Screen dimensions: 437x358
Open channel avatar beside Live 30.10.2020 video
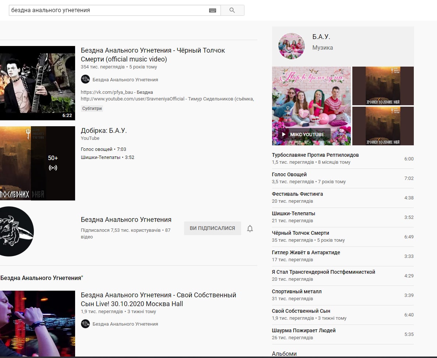(85, 324)
